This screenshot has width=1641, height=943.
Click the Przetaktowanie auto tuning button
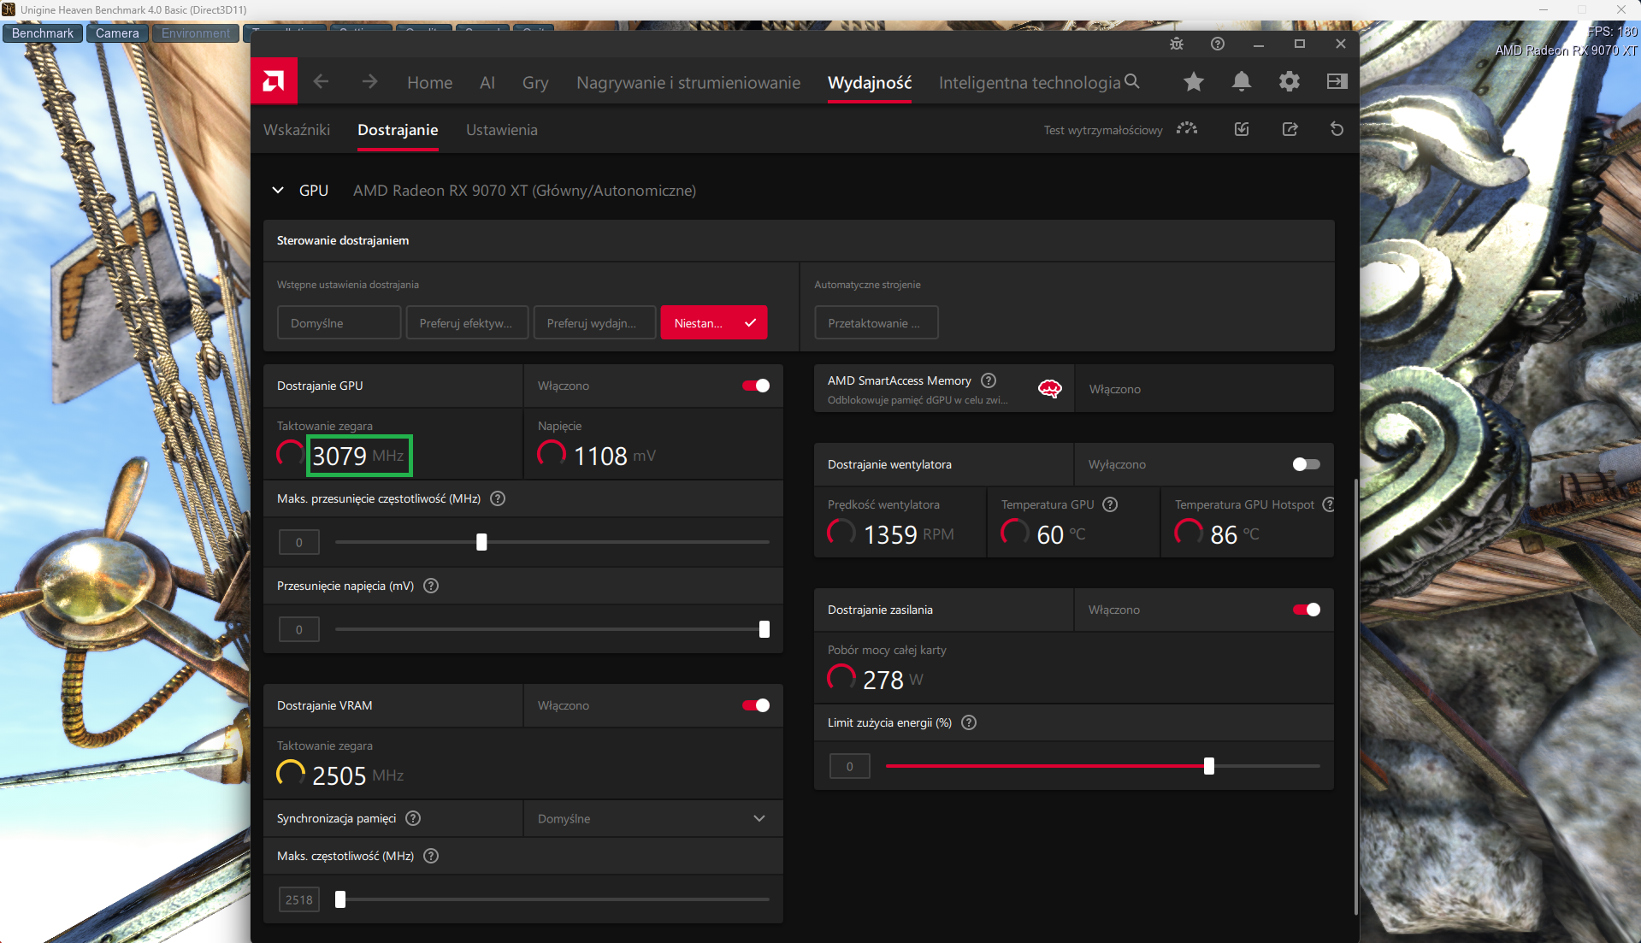tap(876, 323)
